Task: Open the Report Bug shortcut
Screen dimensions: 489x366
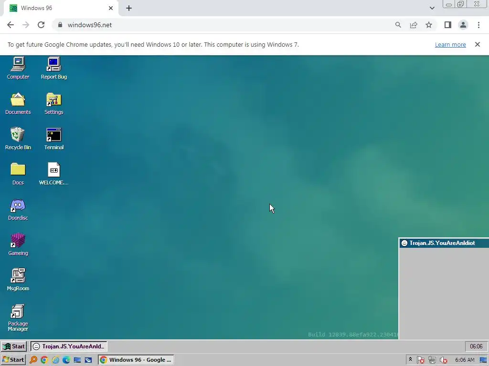Action: click(53, 68)
